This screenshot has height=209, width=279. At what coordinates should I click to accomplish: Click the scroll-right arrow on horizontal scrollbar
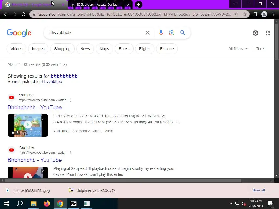tap(272, 180)
